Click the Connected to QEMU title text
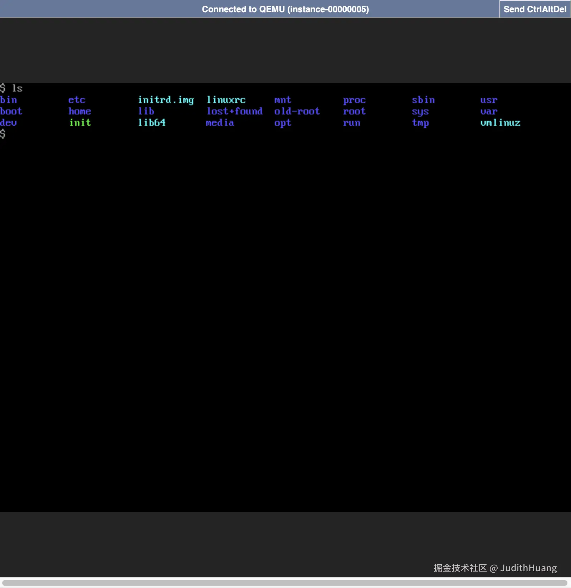This screenshot has width=571, height=588. 285,9
